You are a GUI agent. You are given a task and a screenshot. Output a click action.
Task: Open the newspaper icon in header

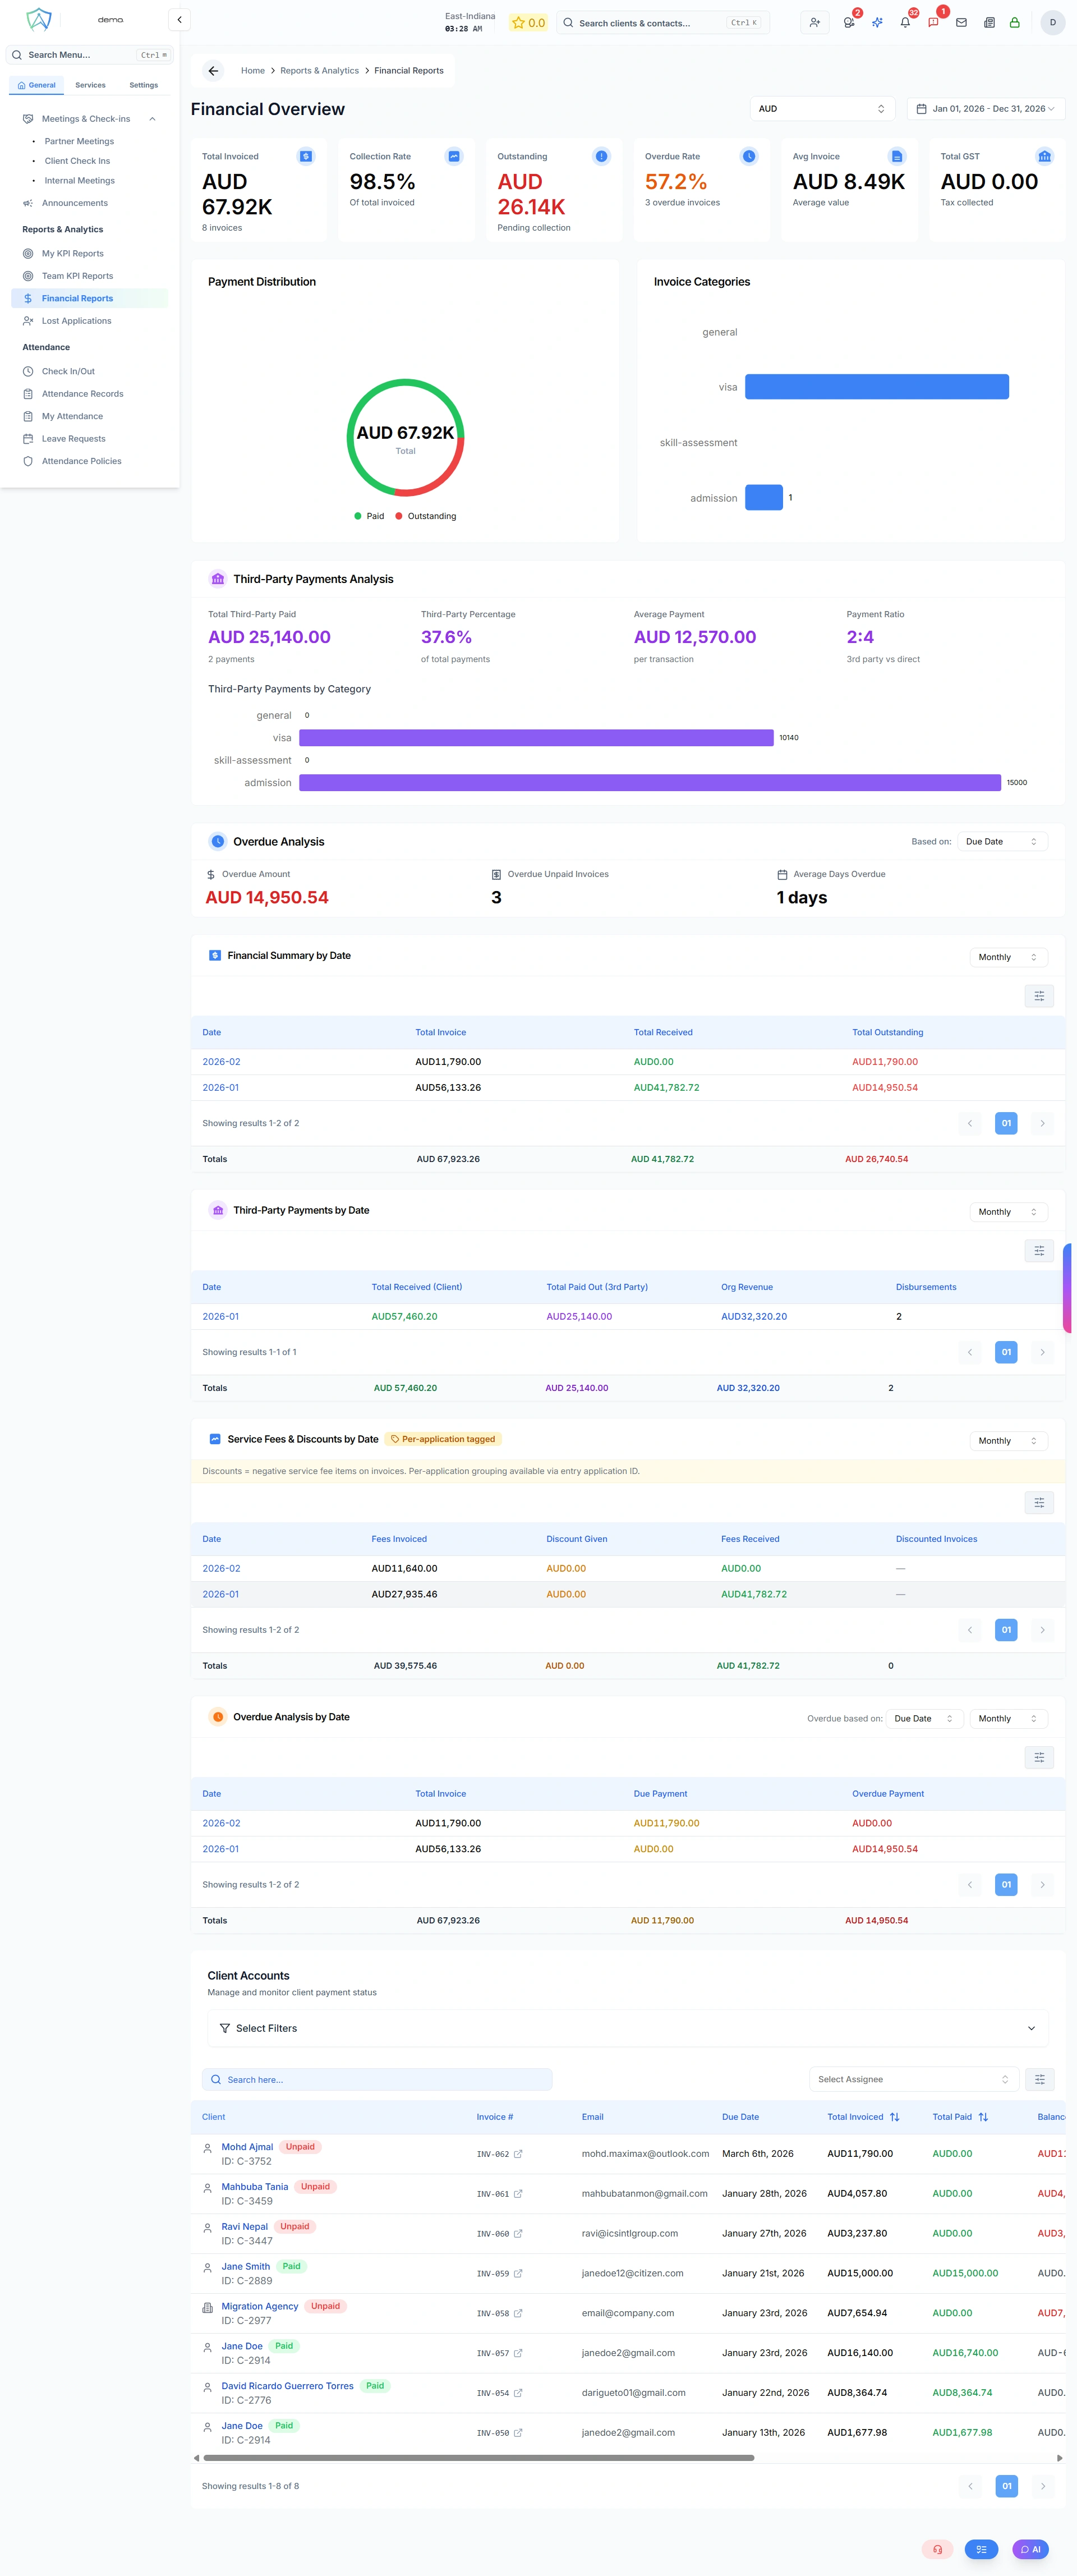(989, 22)
